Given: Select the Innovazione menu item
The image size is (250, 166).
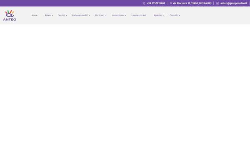Looking at the screenshot, I should [117, 15].
